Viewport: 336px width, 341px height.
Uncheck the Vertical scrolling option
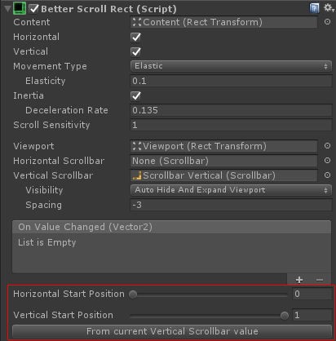(x=135, y=51)
